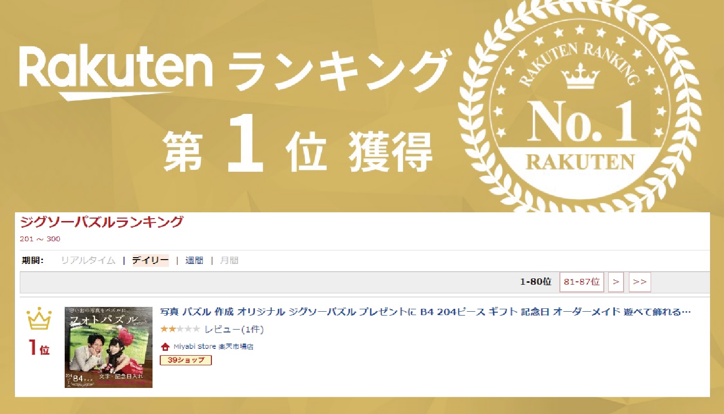Switch to the 週間 ranking period

pyautogui.click(x=194, y=261)
